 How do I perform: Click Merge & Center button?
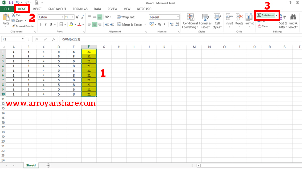[130, 24]
